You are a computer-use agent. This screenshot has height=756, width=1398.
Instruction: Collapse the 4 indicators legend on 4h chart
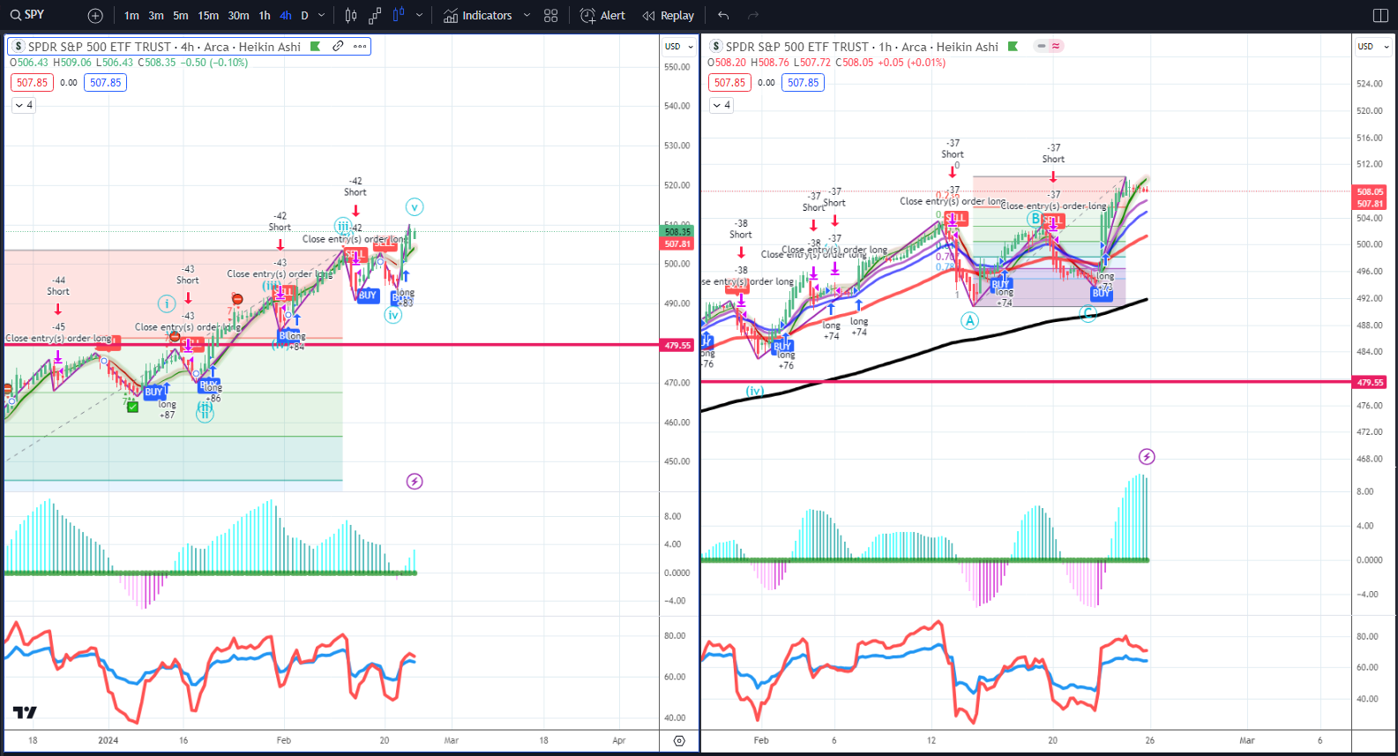click(24, 105)
